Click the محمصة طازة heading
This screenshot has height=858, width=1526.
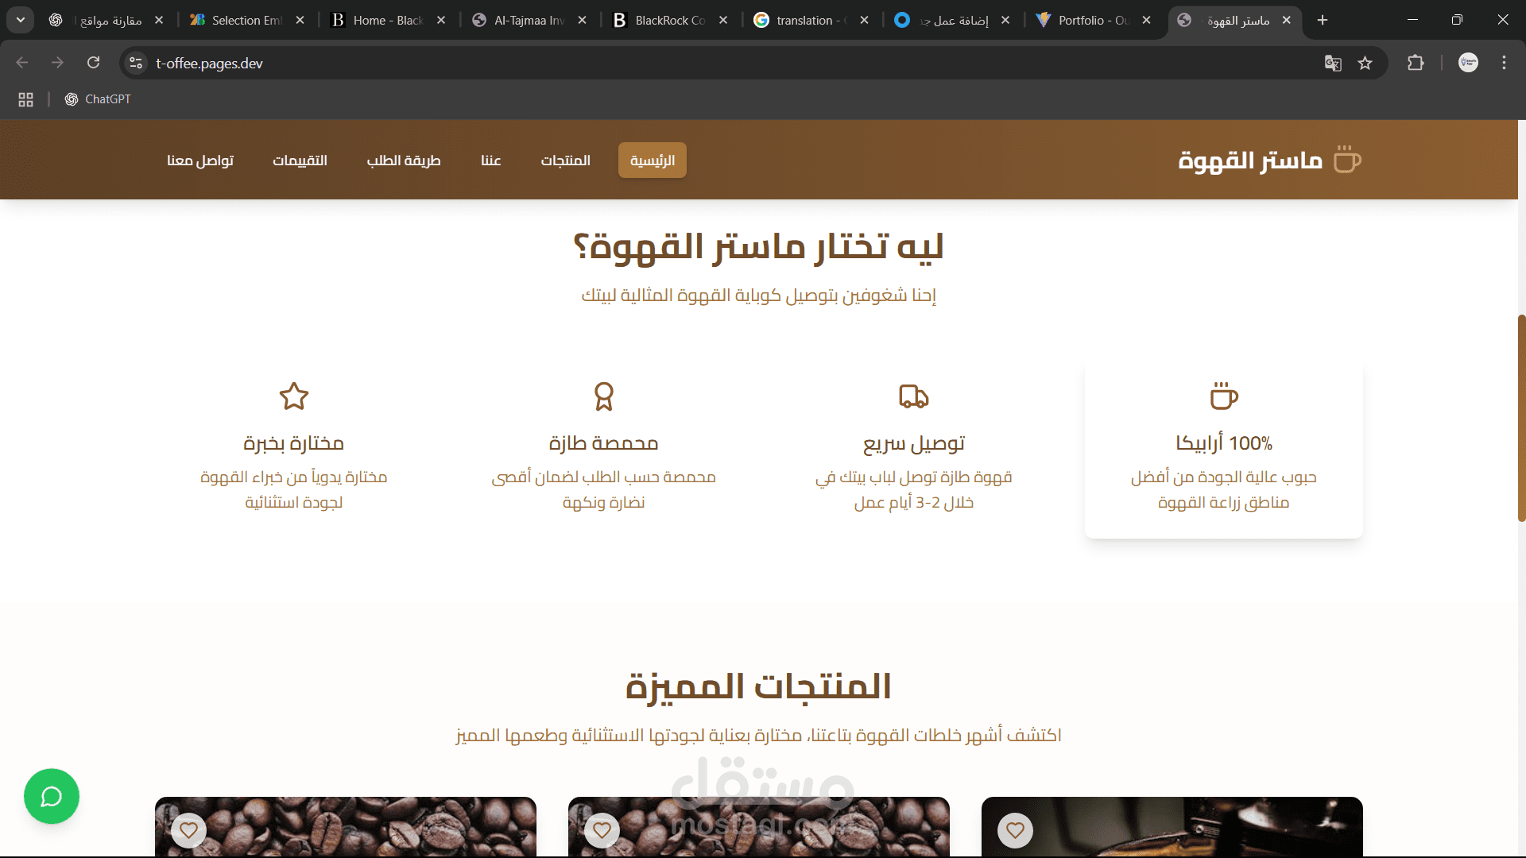coord(604,443)
